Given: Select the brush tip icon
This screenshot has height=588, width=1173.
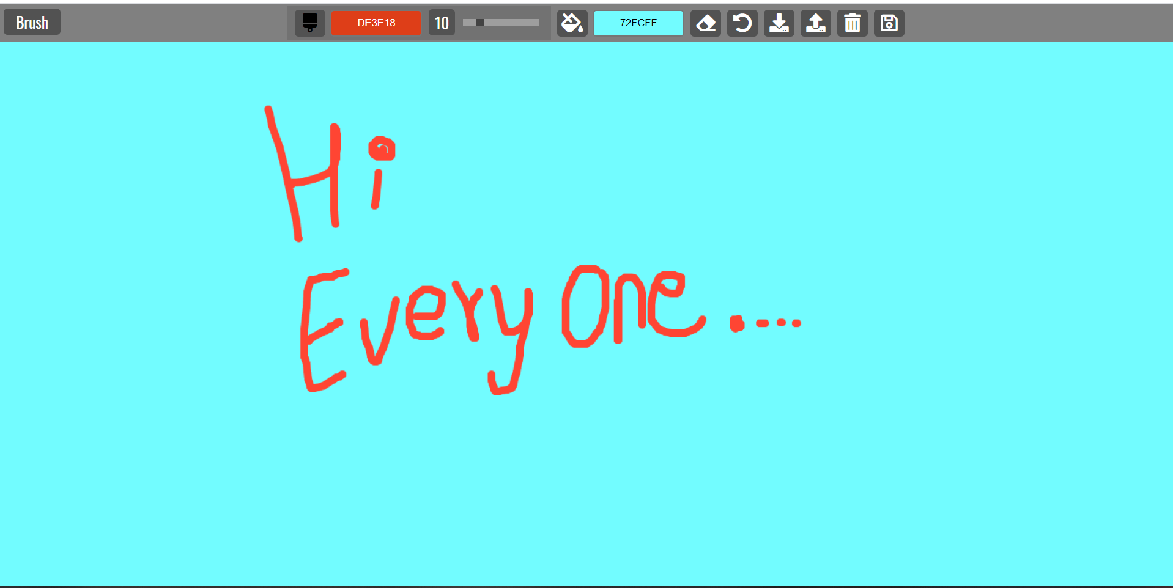Looking at the screenshot, I should (x=309, y=23).
